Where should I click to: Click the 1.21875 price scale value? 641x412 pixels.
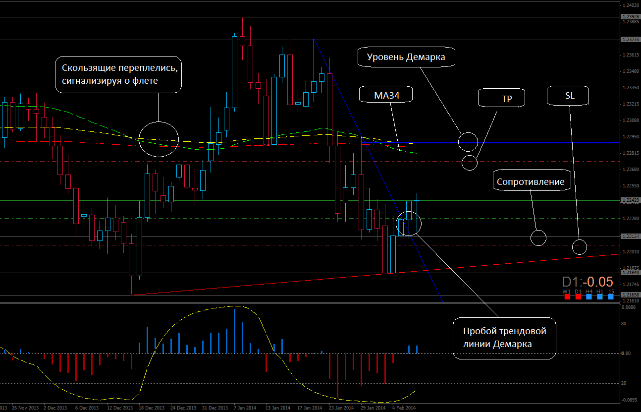(631, 268)
